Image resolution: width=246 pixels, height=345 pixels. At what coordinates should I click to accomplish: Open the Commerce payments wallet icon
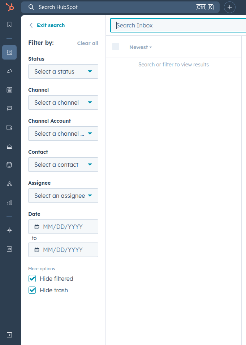[x=9, y=127]
